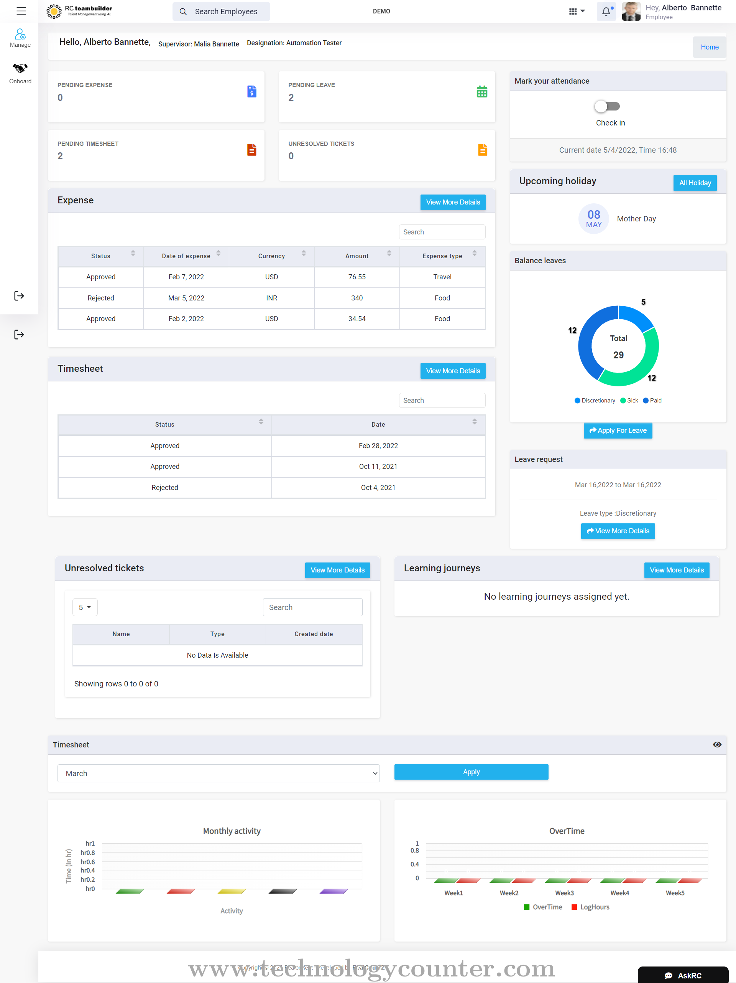736x983 pixels.
Task: Open the notifications bell
Action: click(606, 12)
